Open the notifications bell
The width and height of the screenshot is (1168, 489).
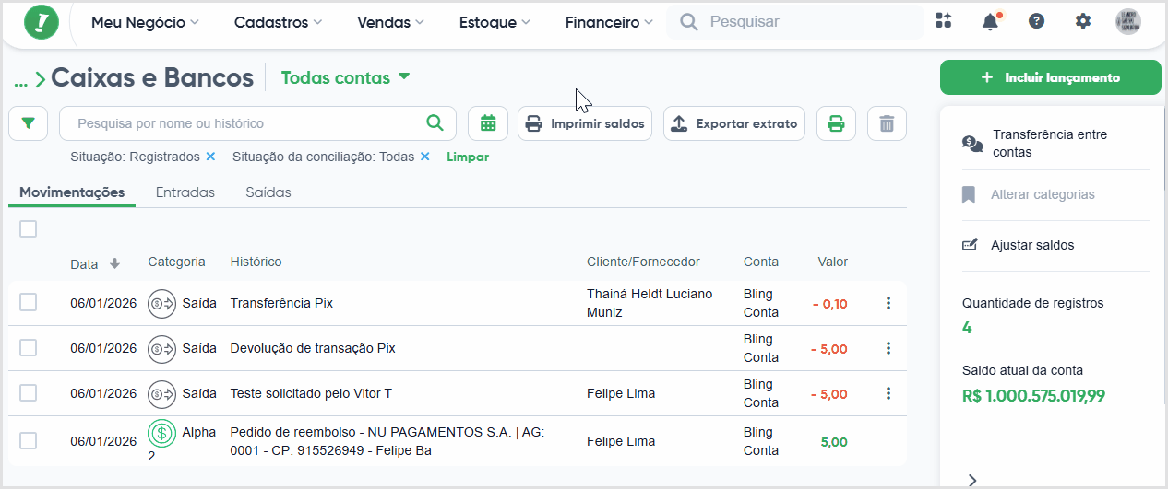point(990,21)
